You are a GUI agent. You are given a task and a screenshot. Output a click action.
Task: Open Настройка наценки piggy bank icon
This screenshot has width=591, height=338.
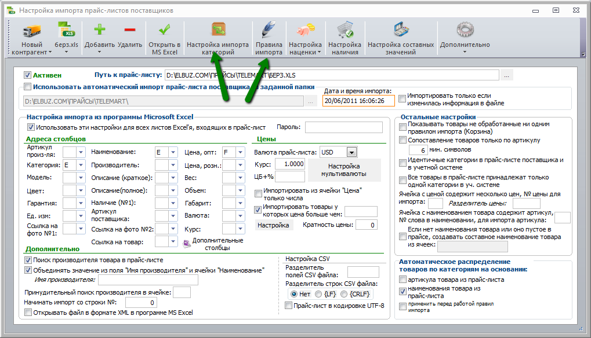pyautogui.click(x=305, y=30)
